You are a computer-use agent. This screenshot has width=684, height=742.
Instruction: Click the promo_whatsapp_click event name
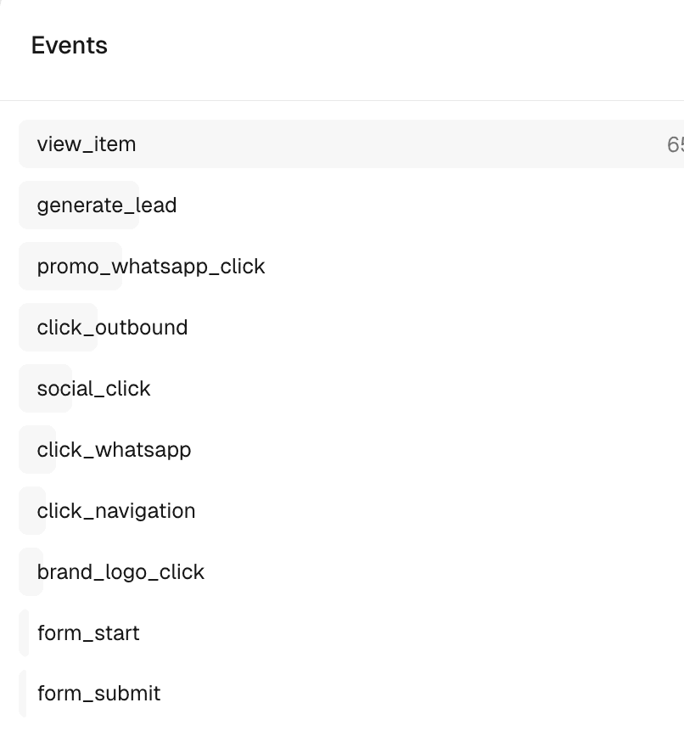click(x=150, y=266)
